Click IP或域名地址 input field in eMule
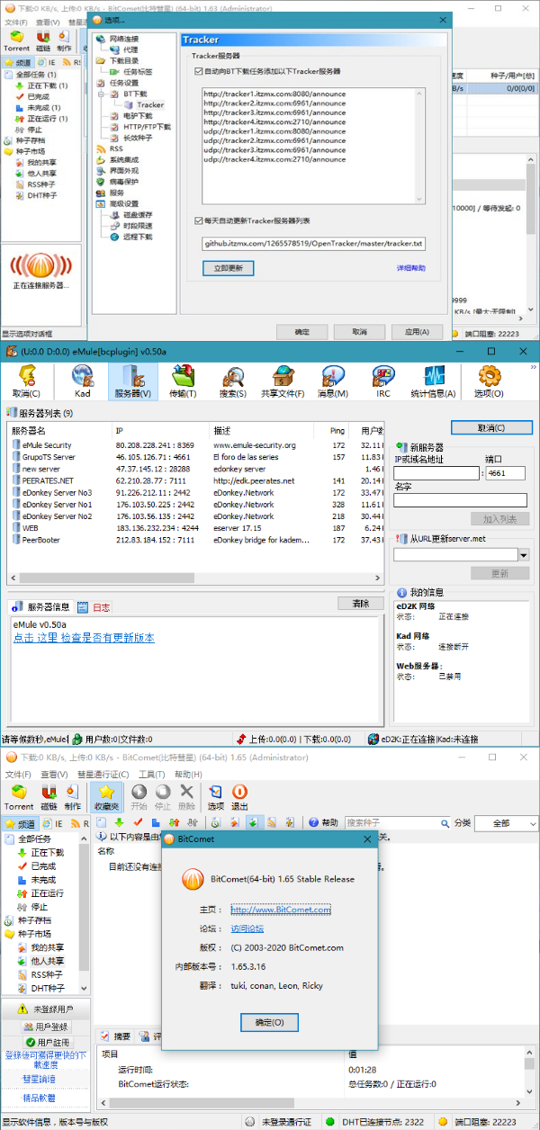This screenshot has width=540, height=1130. click(x=436, y=472)
